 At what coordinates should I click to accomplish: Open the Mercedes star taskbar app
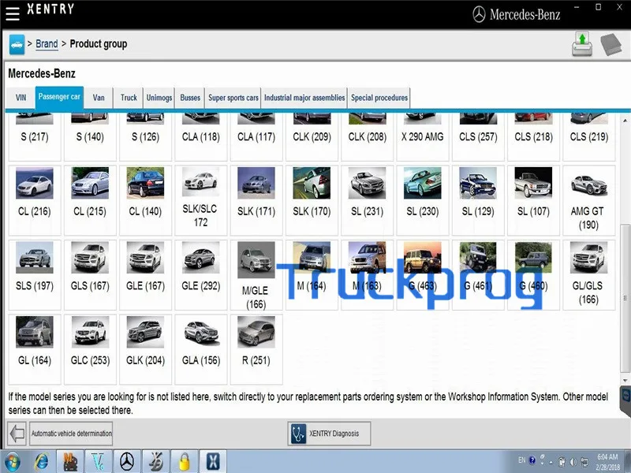click(127, 462)
